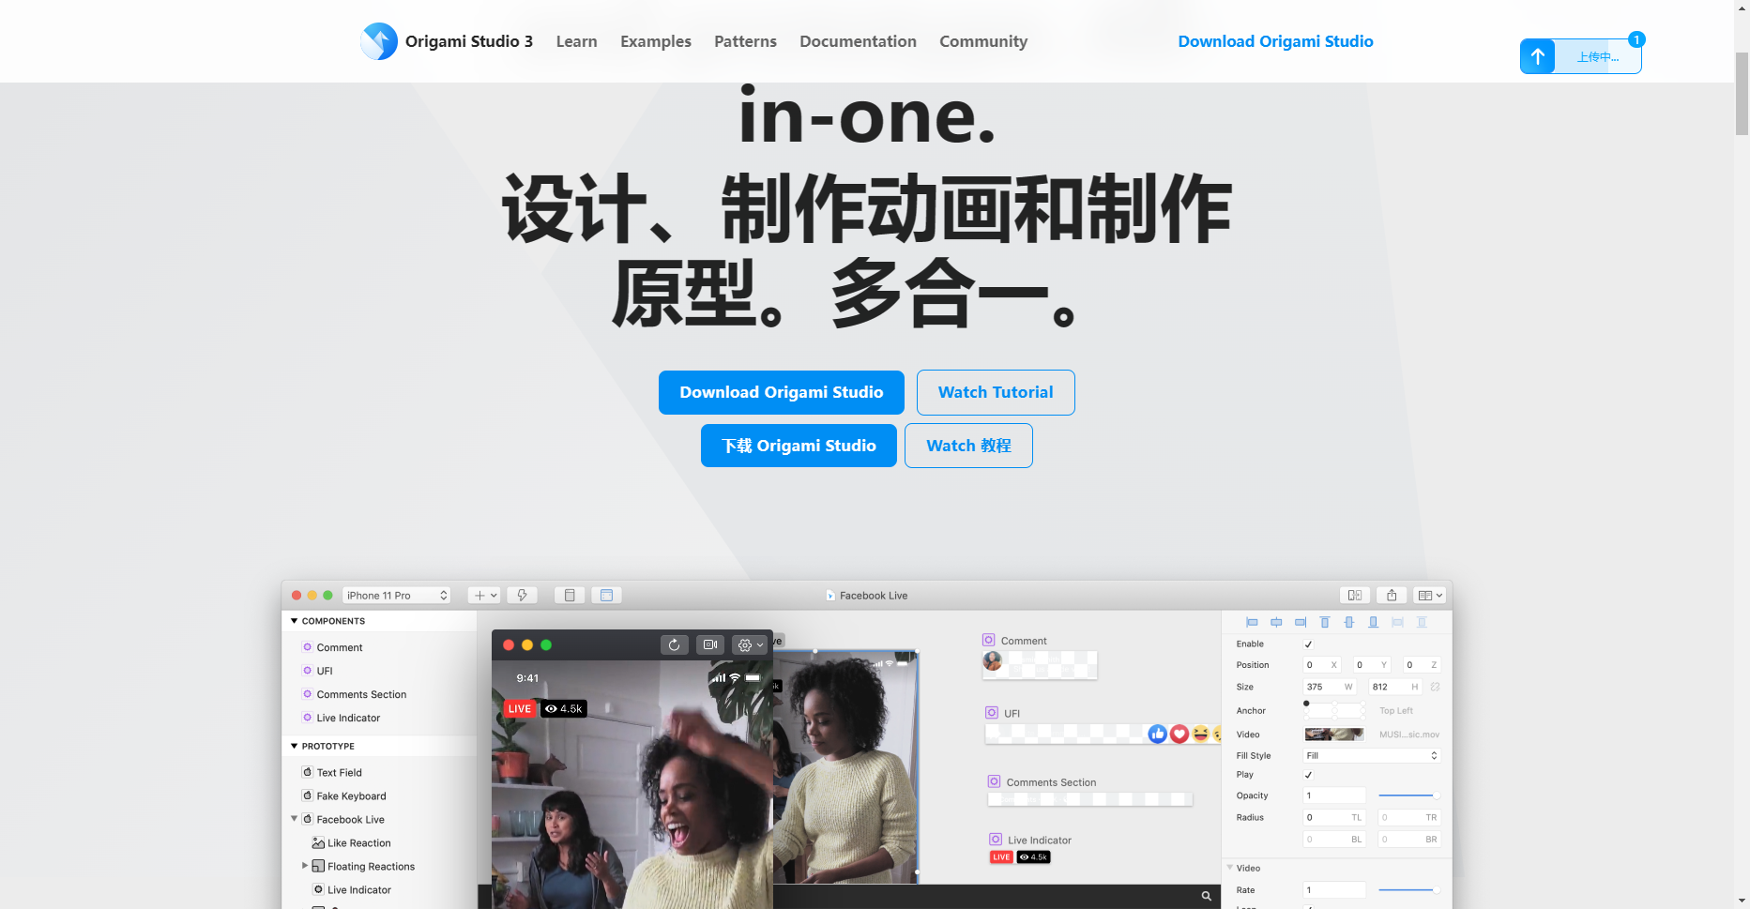Screen dimensions: 1750x909
Task: Click the Size width field showing 375
Action: pos(1329,687)
